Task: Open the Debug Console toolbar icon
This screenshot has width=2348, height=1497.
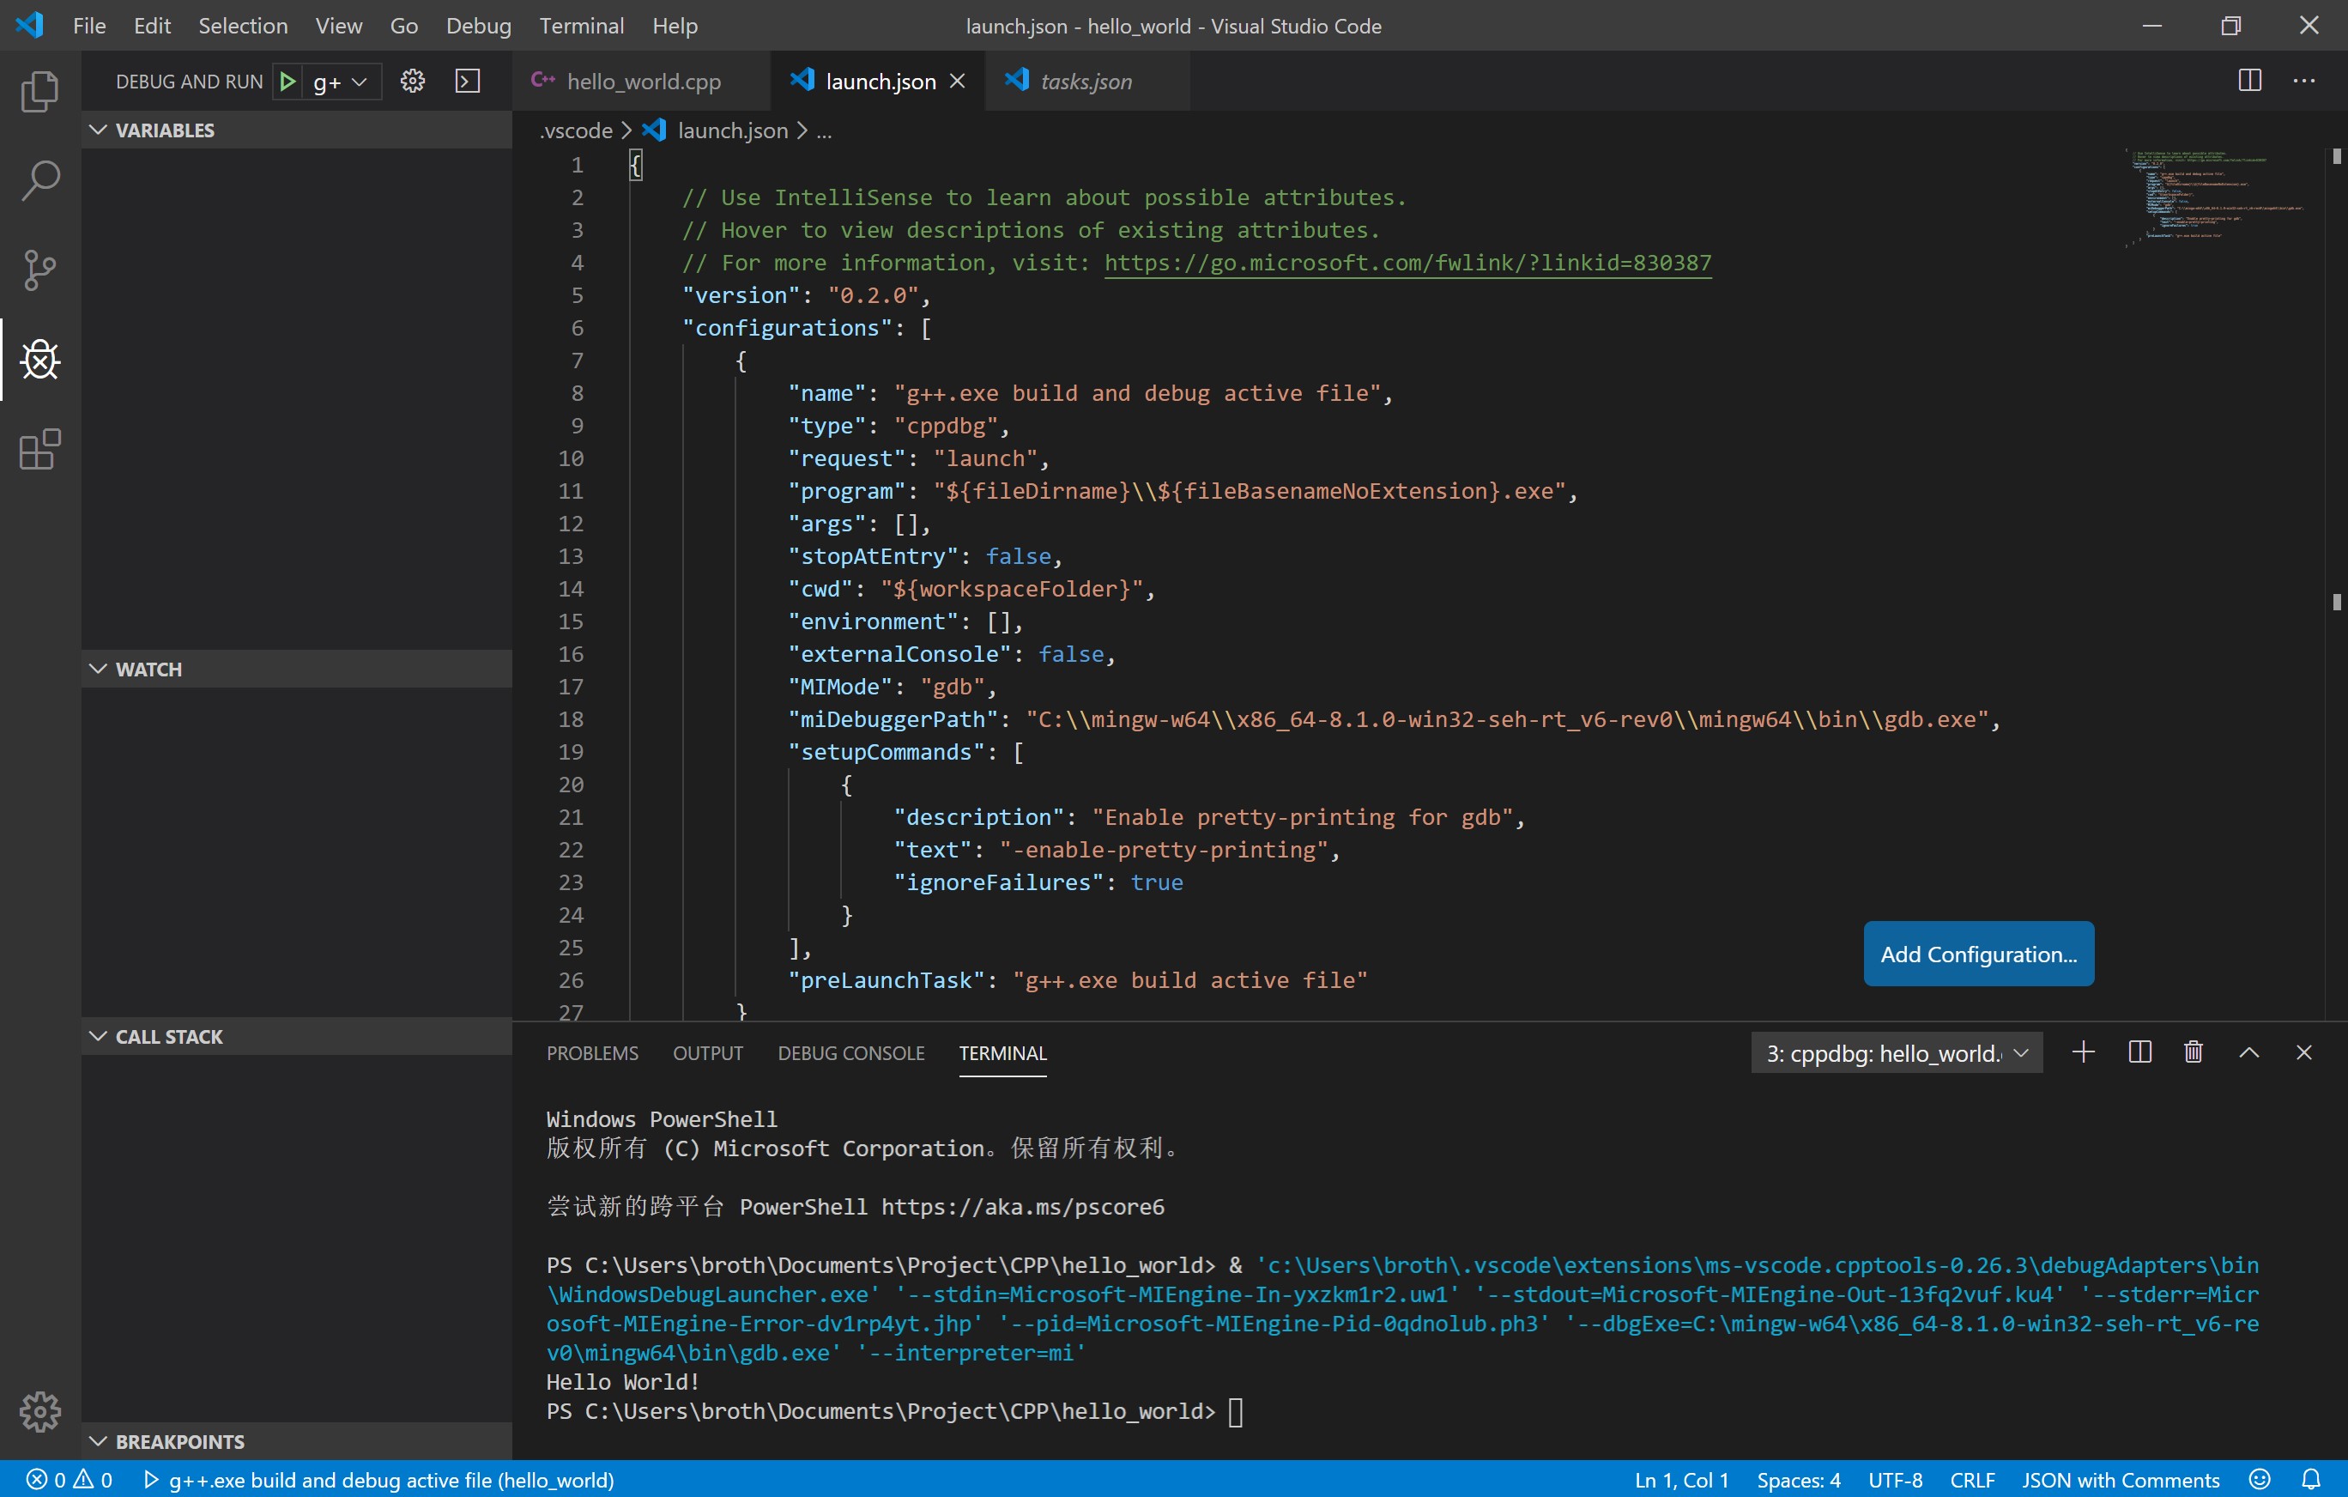Action: 468,82
